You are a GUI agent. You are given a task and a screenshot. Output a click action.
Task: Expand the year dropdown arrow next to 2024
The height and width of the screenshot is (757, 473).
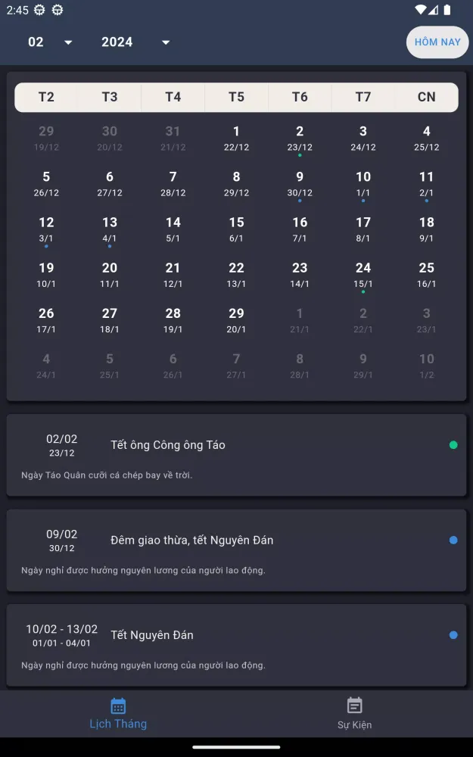tap(166, 42)
